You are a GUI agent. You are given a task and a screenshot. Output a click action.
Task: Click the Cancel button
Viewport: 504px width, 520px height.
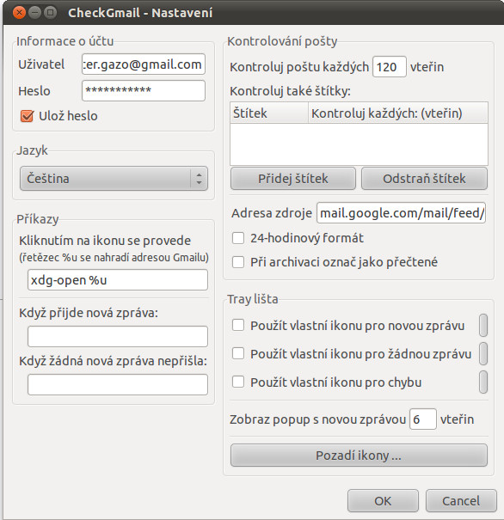461,501
